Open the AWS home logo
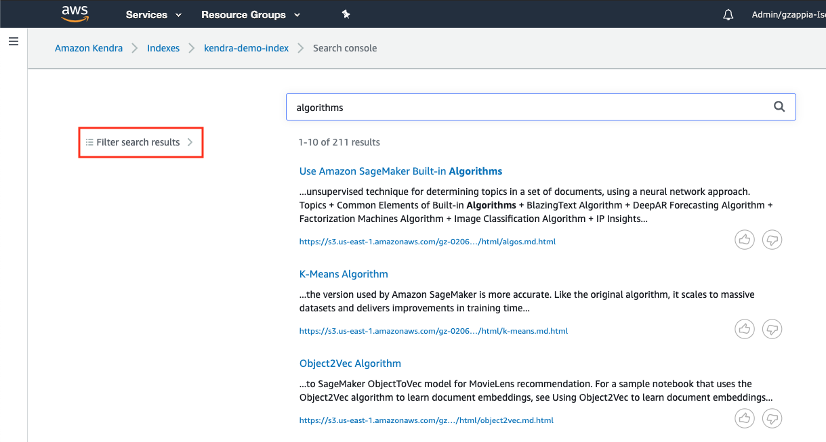This screenshot has width=826, height=442. [75, 14]
